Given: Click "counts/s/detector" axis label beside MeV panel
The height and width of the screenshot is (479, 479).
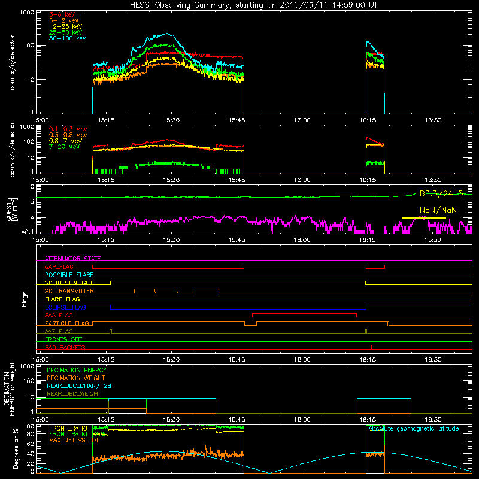Looking at the screenshot, I should (12, 150).
